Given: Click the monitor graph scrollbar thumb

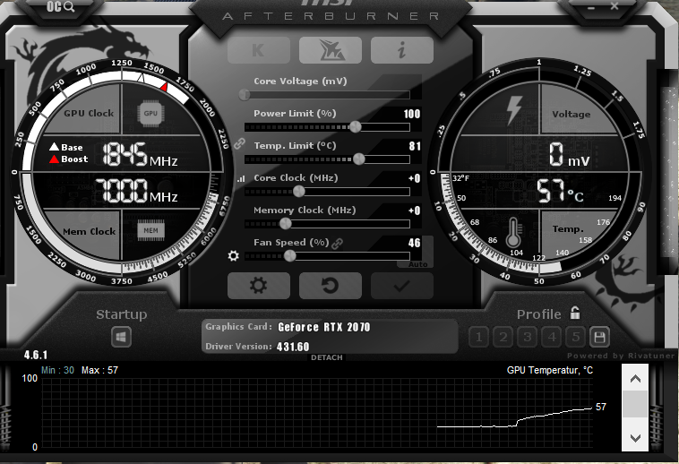Looking at the screenshot, I should tap(635, 404).
